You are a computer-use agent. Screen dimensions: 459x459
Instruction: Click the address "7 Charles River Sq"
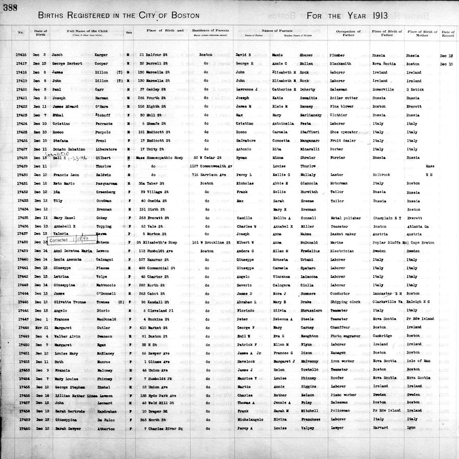(x=163, y=429)
